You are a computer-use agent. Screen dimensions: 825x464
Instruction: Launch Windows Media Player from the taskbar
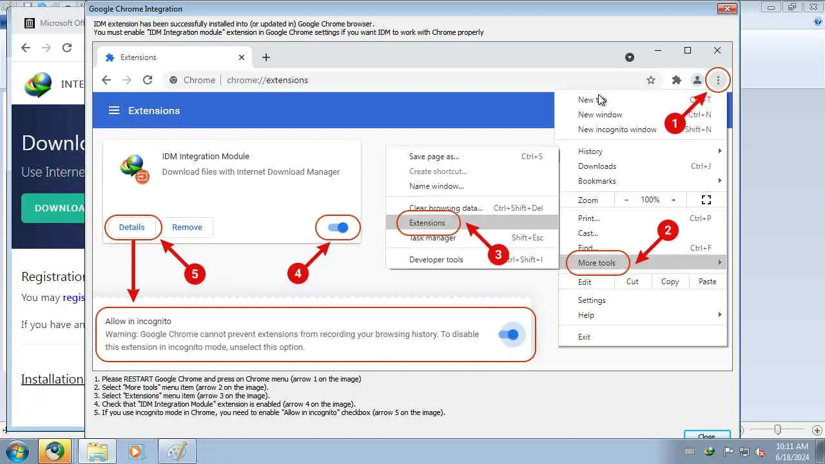click(135, 451)
